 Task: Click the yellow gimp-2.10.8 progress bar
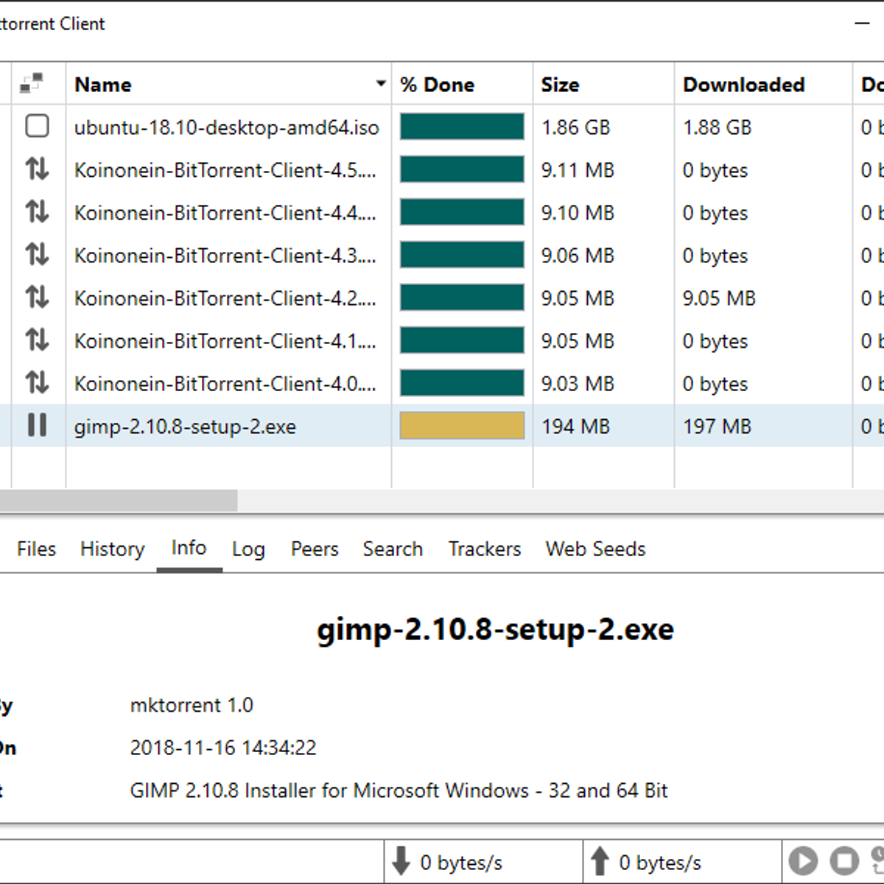[x=462, y=426]
